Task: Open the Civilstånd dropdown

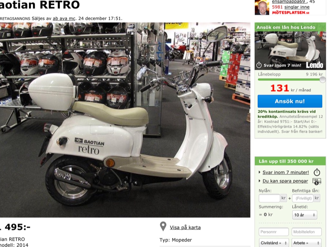Action: [274, 243]
